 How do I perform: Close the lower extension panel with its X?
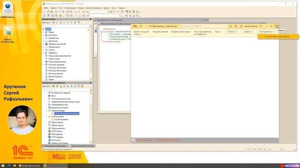(91, 83)
